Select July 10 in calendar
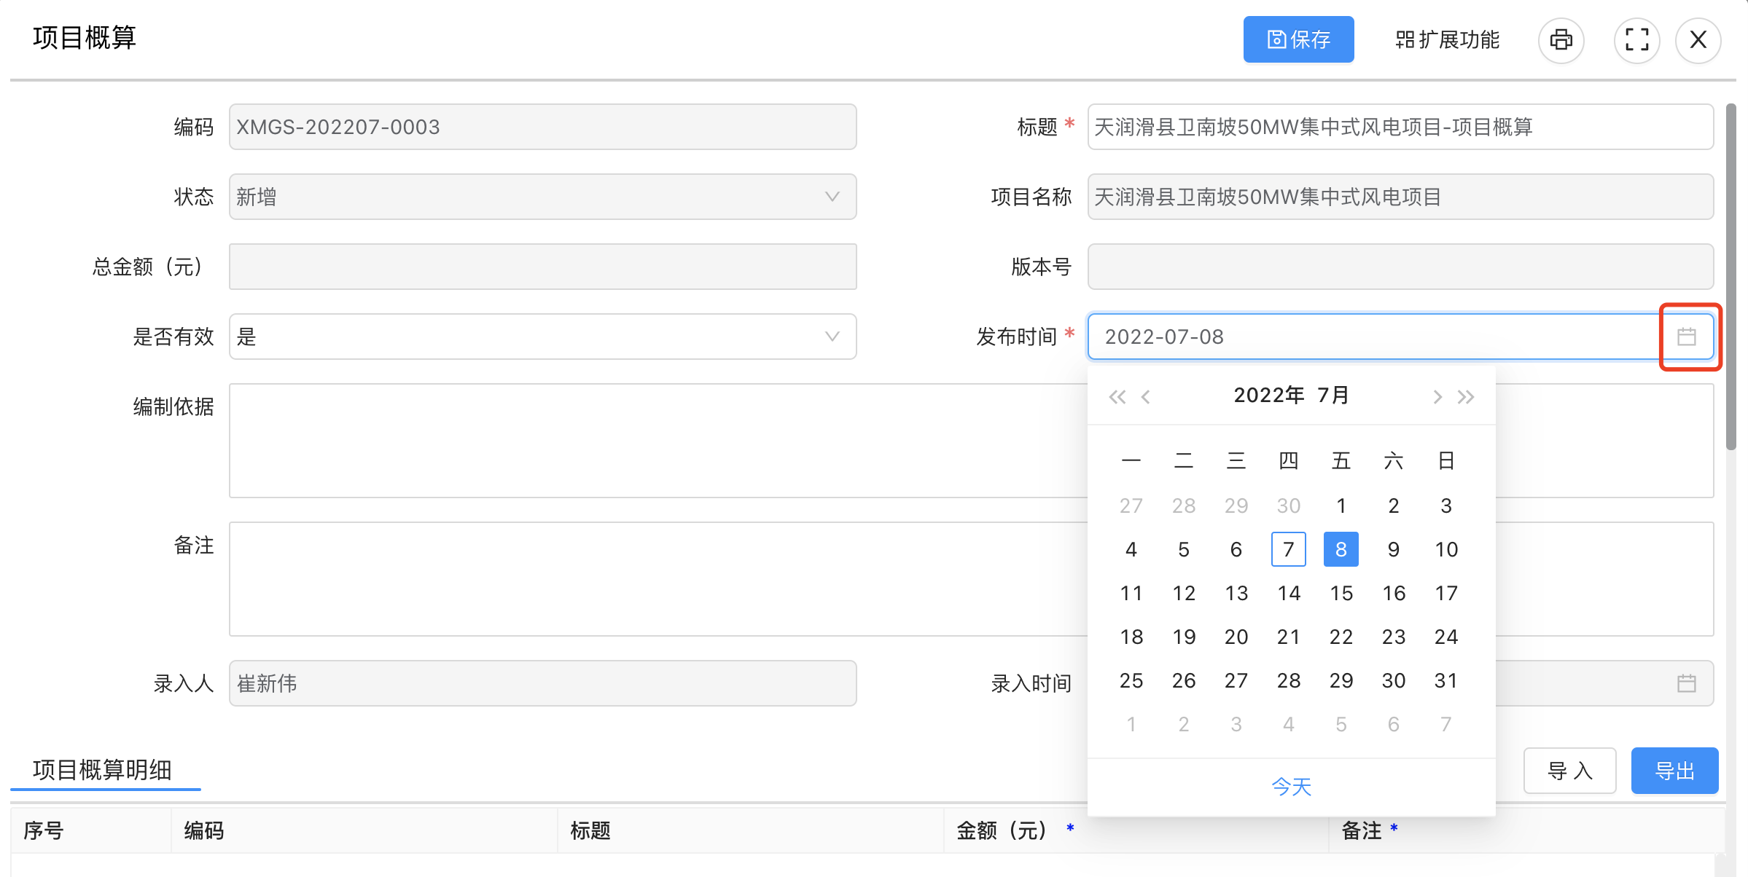The width and height of the screenshot is (1748, 877). (1445, 549)
